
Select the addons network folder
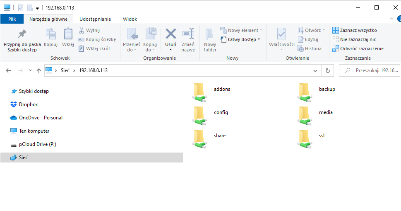211,92
